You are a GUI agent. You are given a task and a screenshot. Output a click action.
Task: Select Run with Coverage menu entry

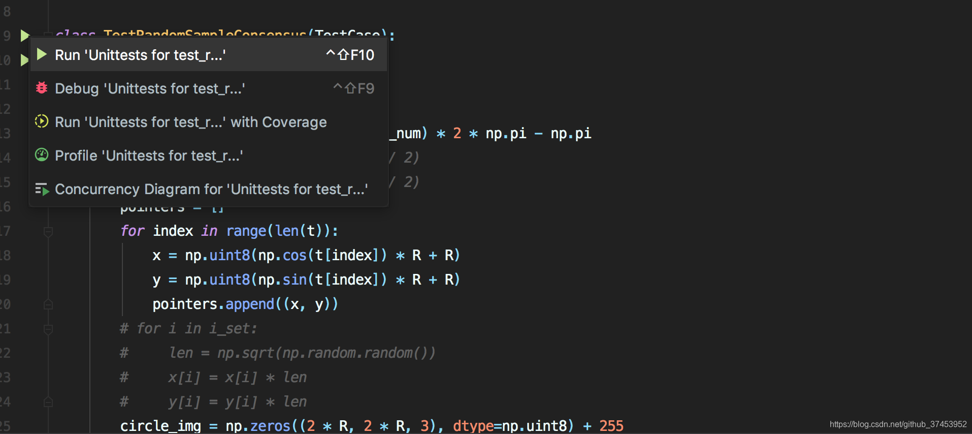pyautogui.click(x=209, y=121)
